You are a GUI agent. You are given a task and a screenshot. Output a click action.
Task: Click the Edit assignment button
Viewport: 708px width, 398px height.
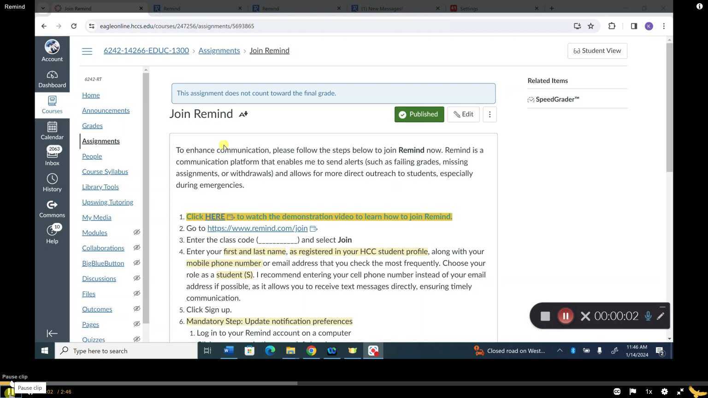pos(463,115)
